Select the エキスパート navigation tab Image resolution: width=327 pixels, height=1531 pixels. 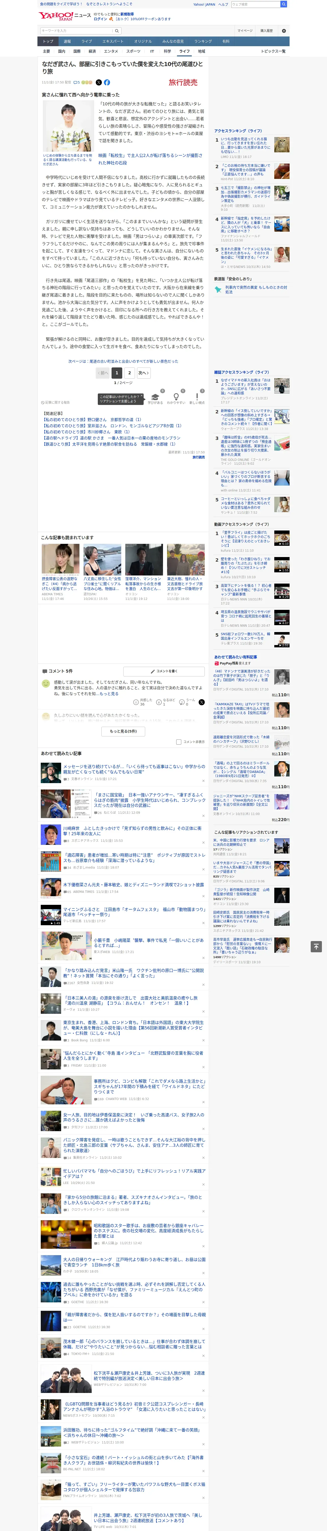[x=113, y=42]
